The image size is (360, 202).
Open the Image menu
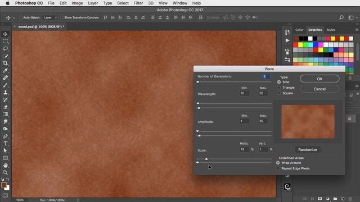point(77,3)
